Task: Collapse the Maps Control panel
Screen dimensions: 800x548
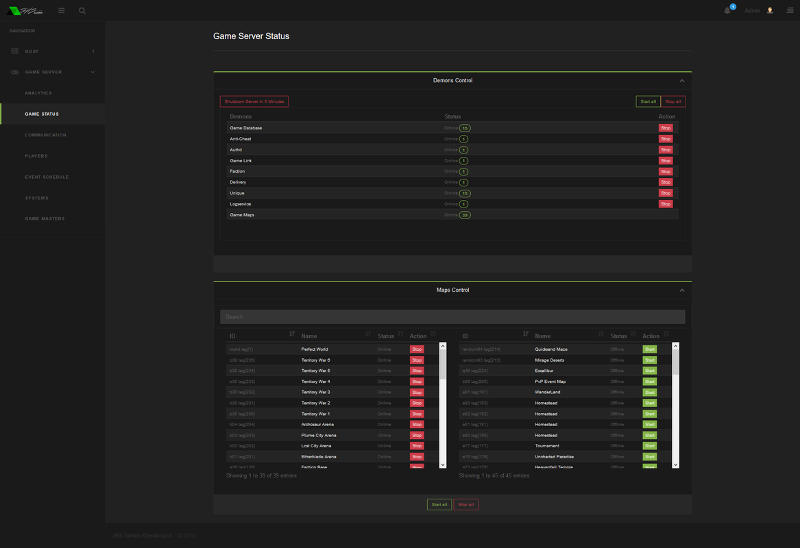Action: point(681,290)
